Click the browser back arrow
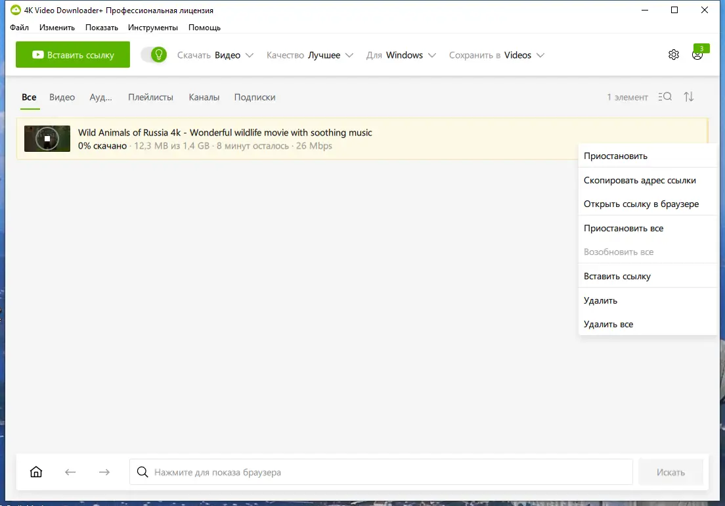This screenshot has width=725, height=506. [70, 472]
